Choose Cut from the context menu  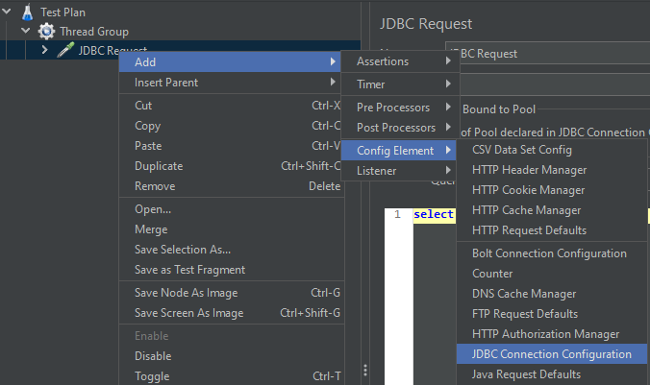[230, 106]
